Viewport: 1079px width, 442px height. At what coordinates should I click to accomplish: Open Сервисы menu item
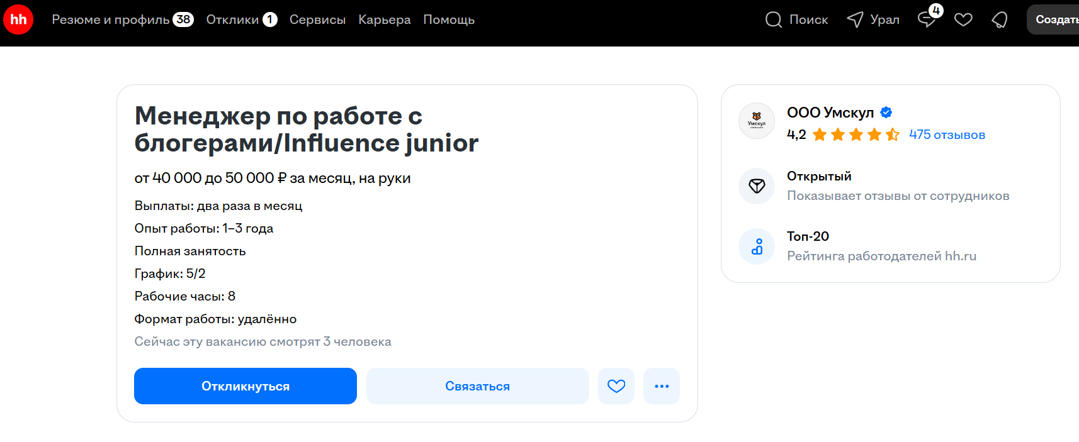(317, 19)
